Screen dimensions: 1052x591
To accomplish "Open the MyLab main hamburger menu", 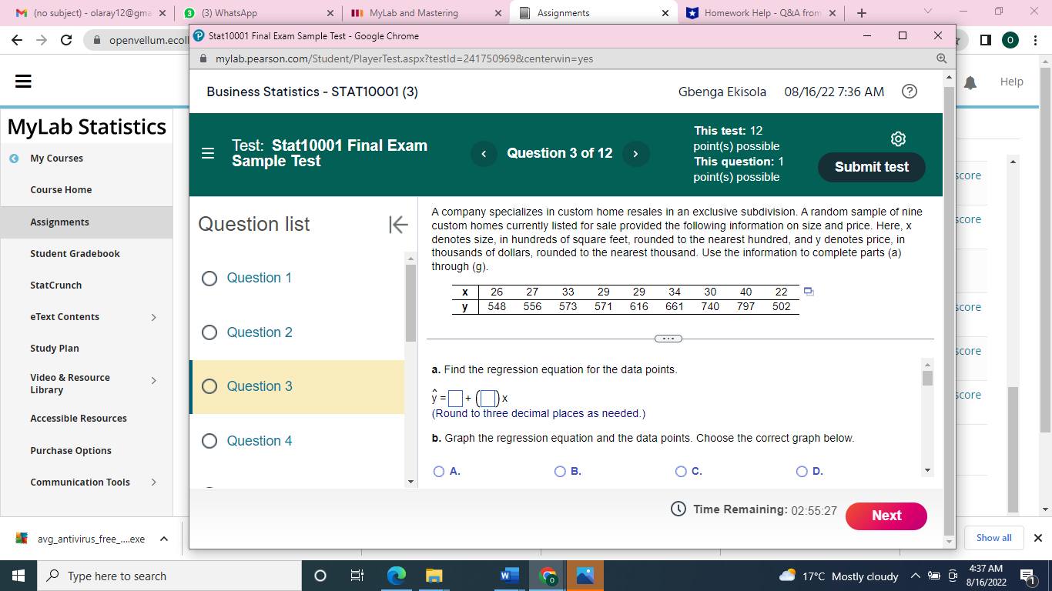I will pos(23,82).
